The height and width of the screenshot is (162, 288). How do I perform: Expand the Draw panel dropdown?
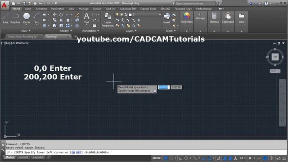(x=26, y=31)
